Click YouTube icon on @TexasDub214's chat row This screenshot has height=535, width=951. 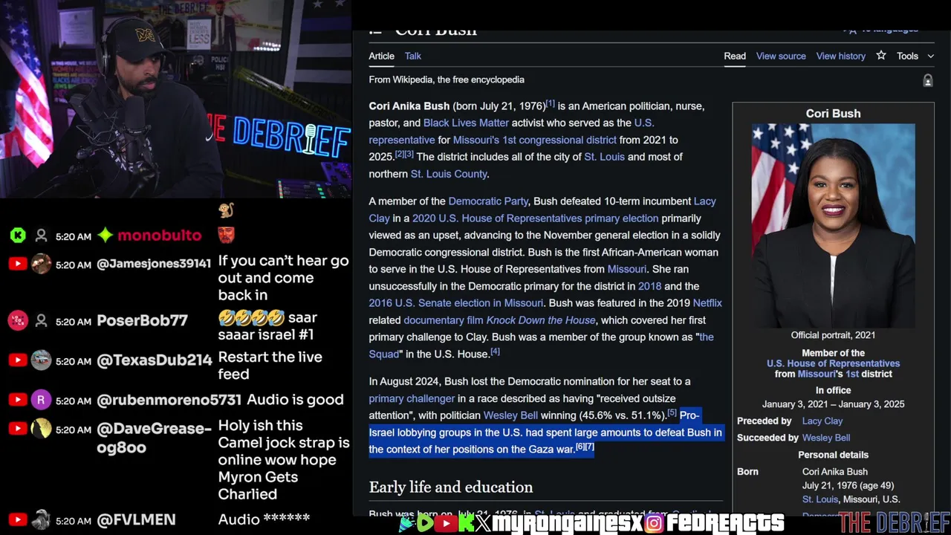point(18,360)
